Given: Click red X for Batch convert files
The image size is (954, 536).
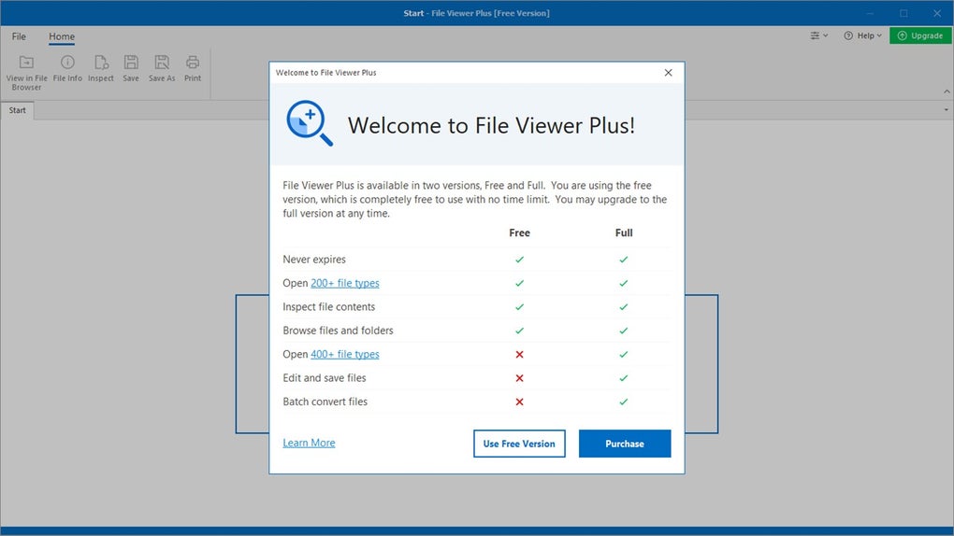Looking at the screenshot, I should (520, 402).
